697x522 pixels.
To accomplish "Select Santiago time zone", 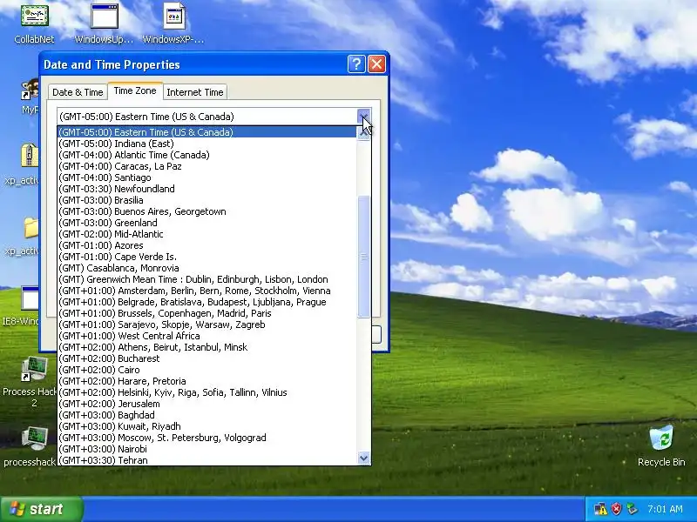I will point(207,177).
